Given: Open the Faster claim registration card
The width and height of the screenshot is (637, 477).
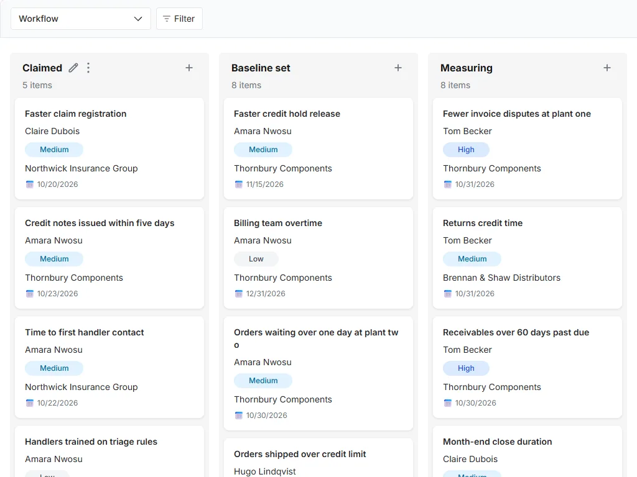Looking at the screenshot, I should 109,148.
